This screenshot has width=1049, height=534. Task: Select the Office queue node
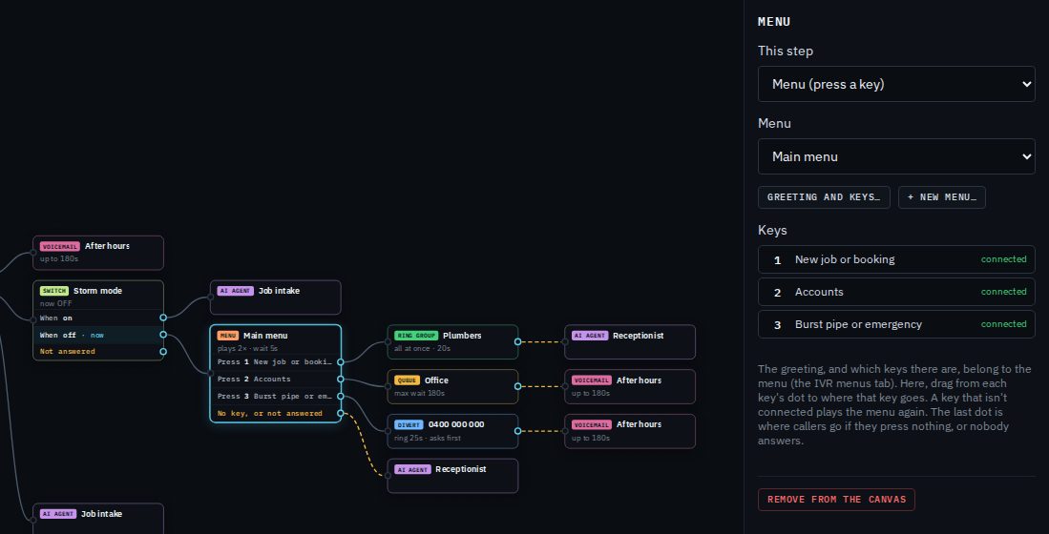pyautogui.click(x=452, y=386)
